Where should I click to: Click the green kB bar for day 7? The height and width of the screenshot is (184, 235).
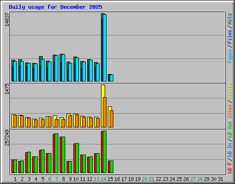pyautogui.click(x=56, y=153)
